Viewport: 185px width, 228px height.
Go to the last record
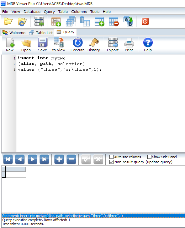[44, 159]
